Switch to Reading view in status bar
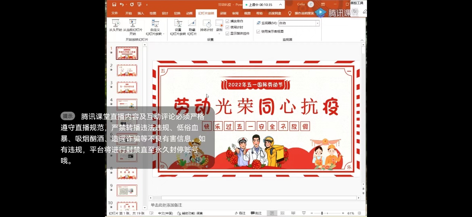The image size is (472, 217). [293, 213]
